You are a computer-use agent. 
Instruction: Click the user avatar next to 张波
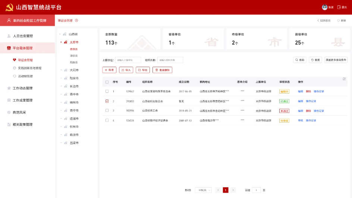(x=324, y=7)
